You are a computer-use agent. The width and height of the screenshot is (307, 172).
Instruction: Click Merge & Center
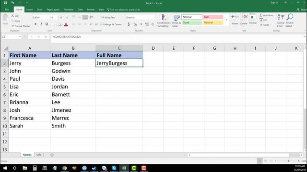pyautogui.click(x=111, y=24)
